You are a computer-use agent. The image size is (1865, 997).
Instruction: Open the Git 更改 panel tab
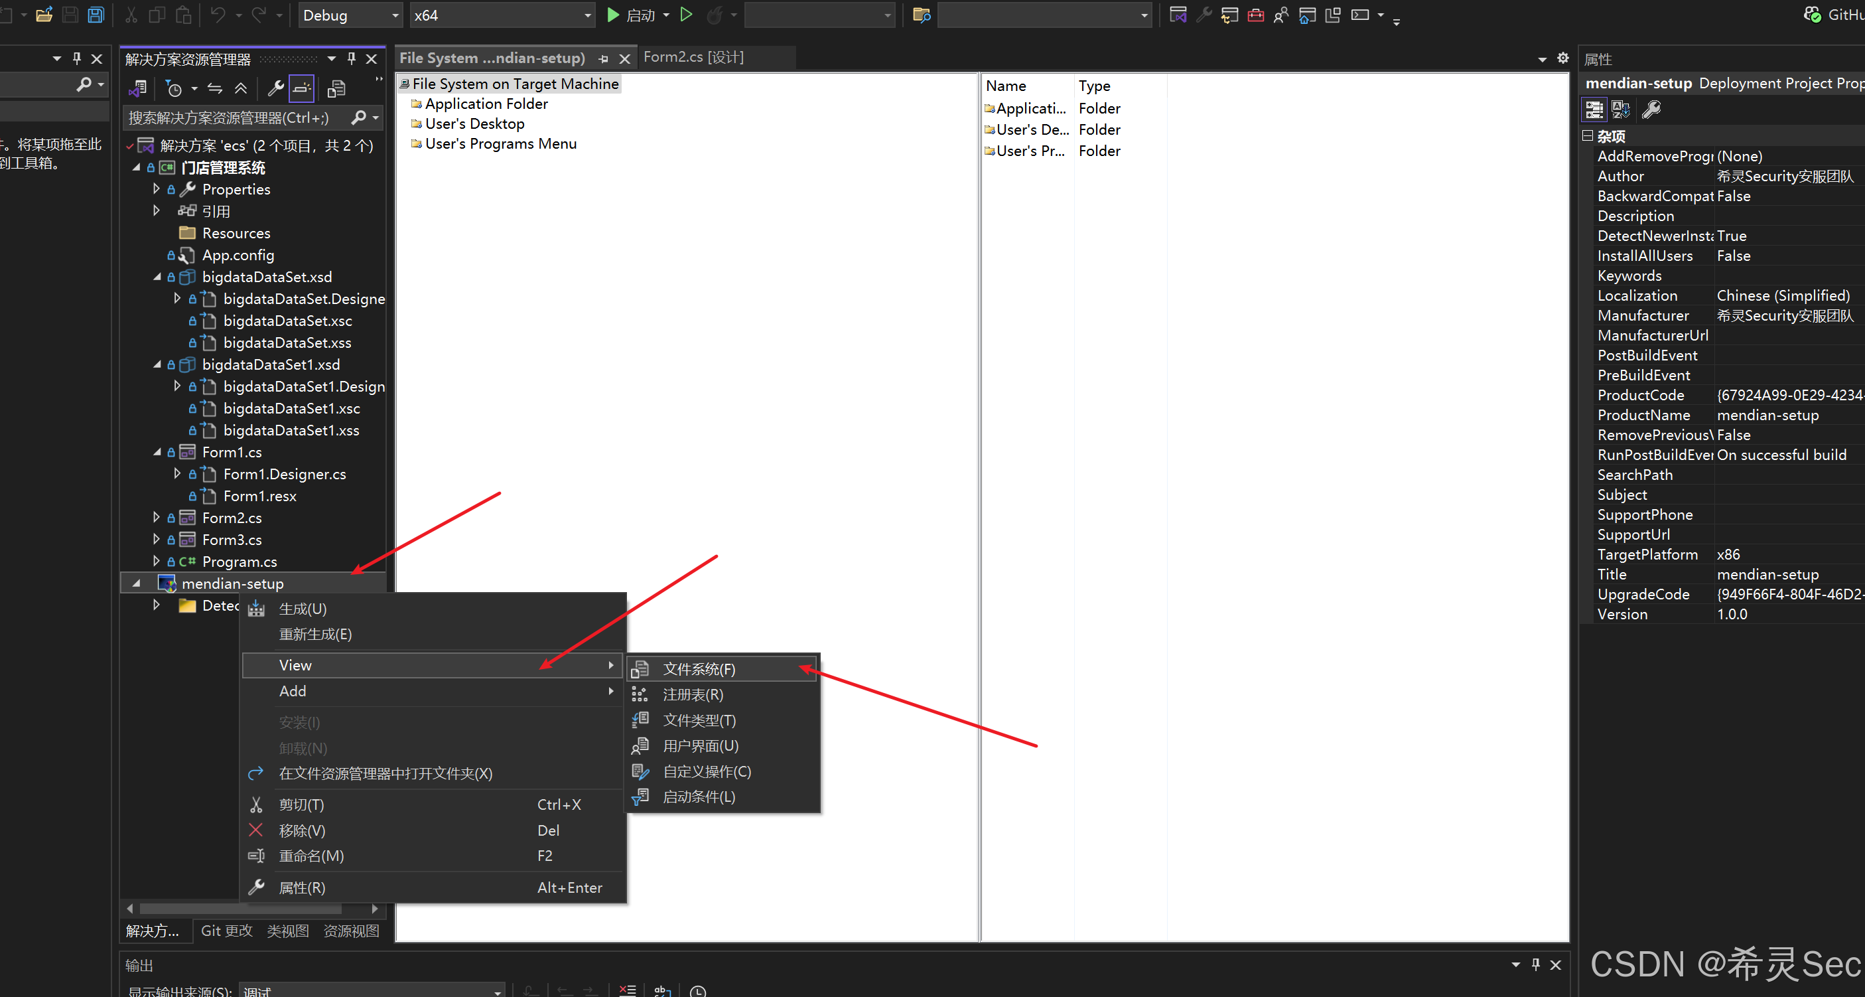(227, 931)
